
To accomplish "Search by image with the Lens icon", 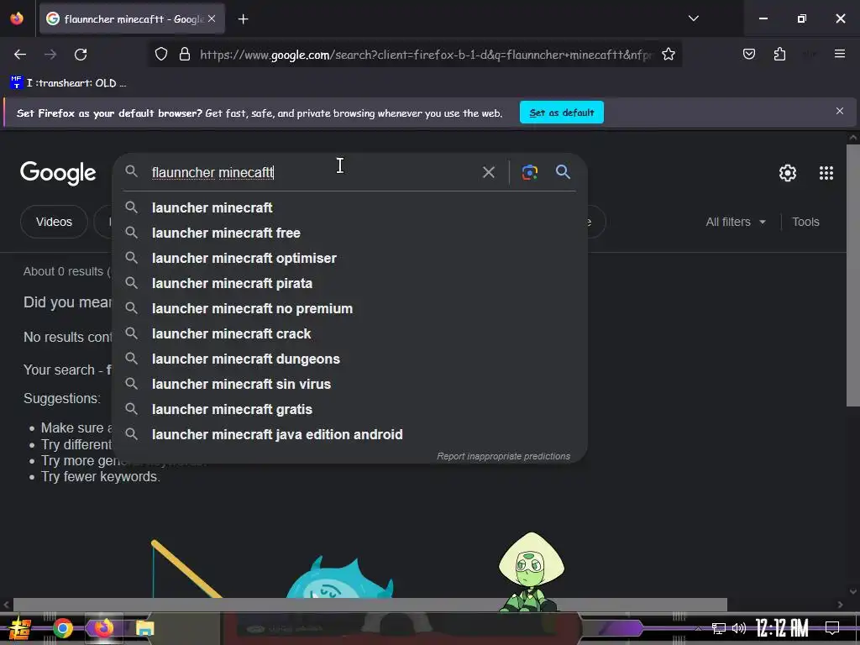I will point(529,172).
